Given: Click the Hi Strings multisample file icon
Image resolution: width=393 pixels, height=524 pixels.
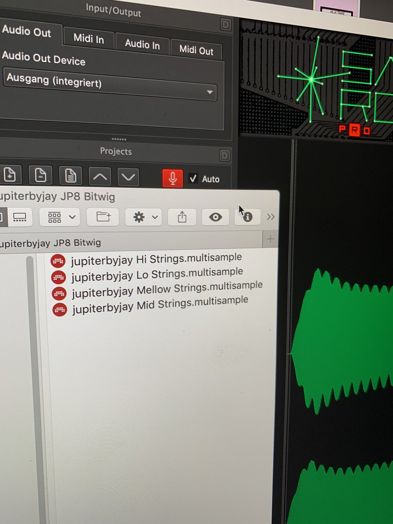Looking at the screenshot, I should [58, 261].
